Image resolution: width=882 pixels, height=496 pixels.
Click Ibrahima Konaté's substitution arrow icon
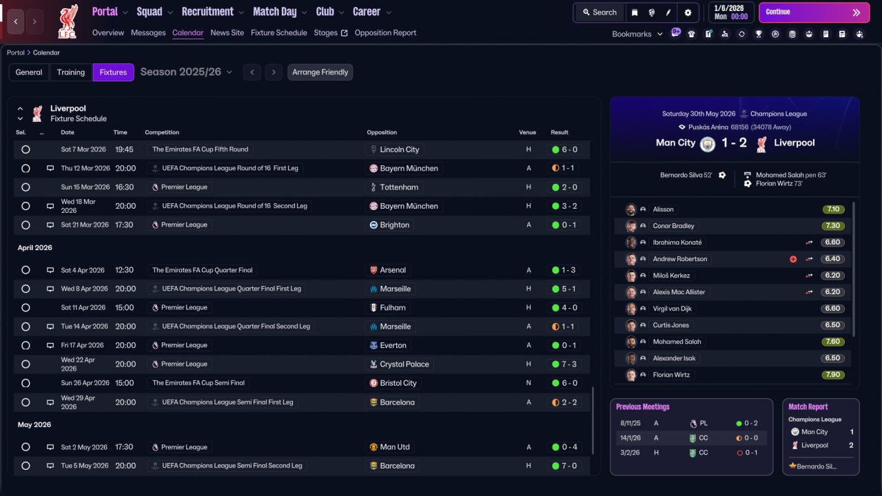810,242
